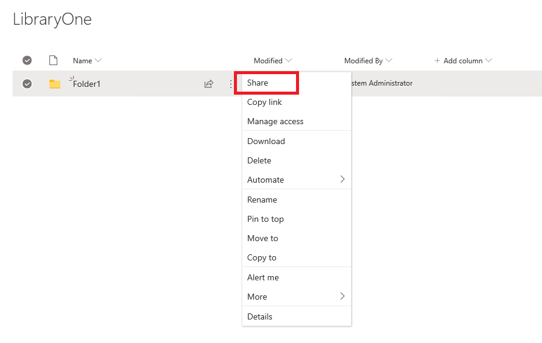Open the Modified column dropdown
The width and height of the screenshot is (542, 343).
289,60
